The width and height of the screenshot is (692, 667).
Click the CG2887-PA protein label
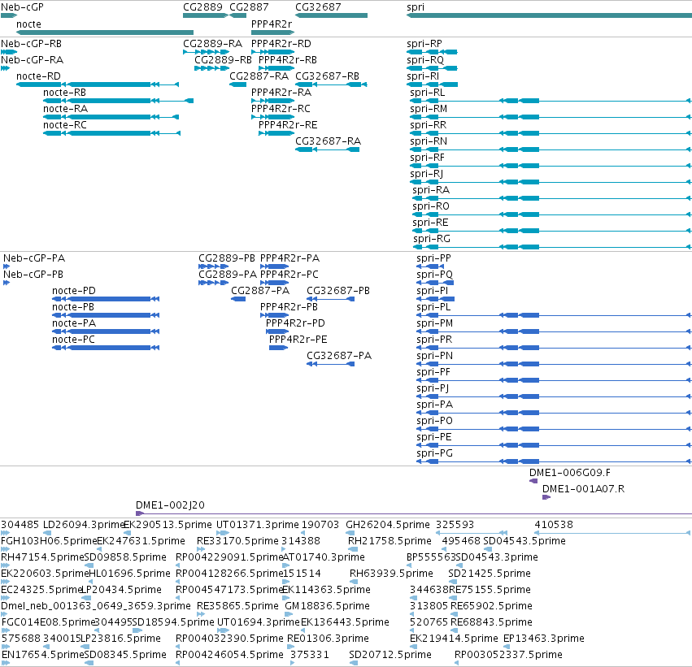pyautogui.click(x=260, y=291)
